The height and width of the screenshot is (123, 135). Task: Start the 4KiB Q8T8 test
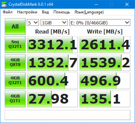pos(15,63)
